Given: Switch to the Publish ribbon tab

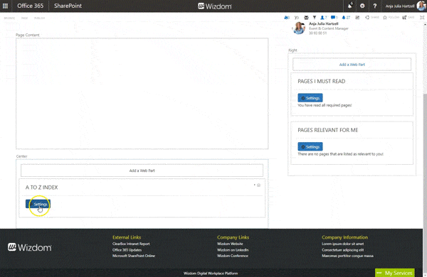Looking at the screenshot, I should tap(39, 18).
